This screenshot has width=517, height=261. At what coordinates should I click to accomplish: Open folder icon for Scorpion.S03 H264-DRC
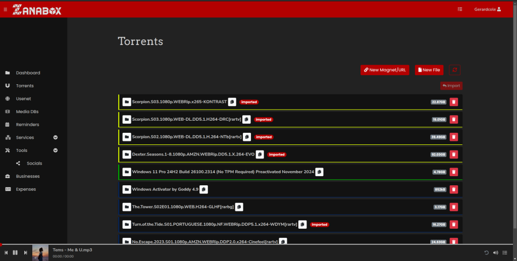click(127, 119)
